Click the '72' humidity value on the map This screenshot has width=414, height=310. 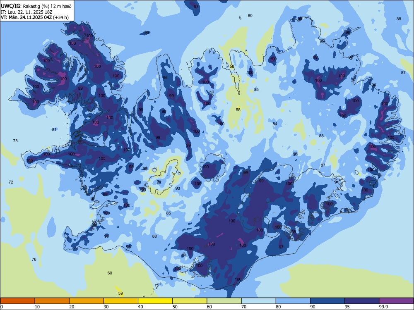[x=11, y=182]
